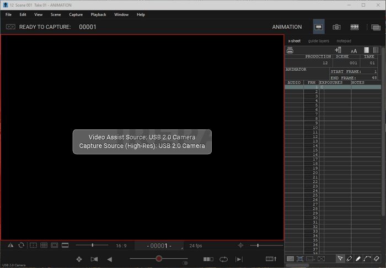
Task: Toggle the grid overlay in view options
Action: point(45,245)
